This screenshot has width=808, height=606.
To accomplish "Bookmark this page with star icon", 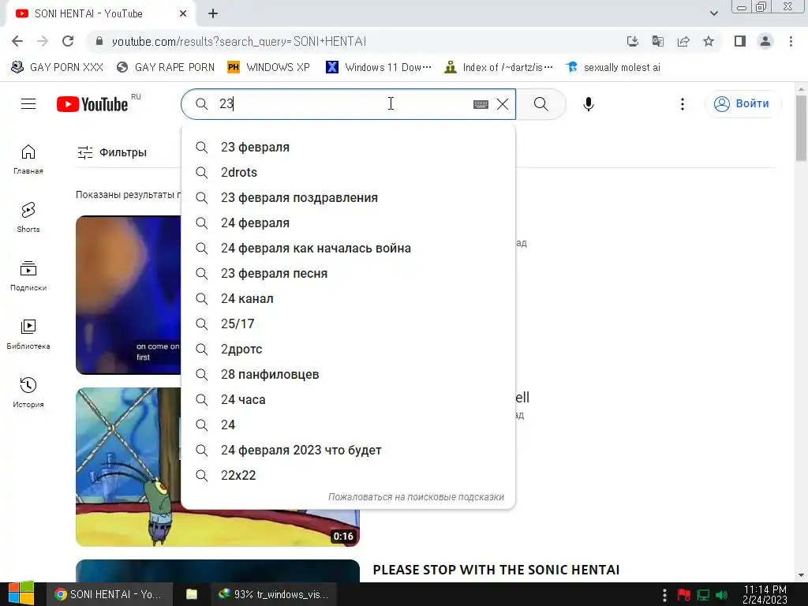I will coord(709,41).
